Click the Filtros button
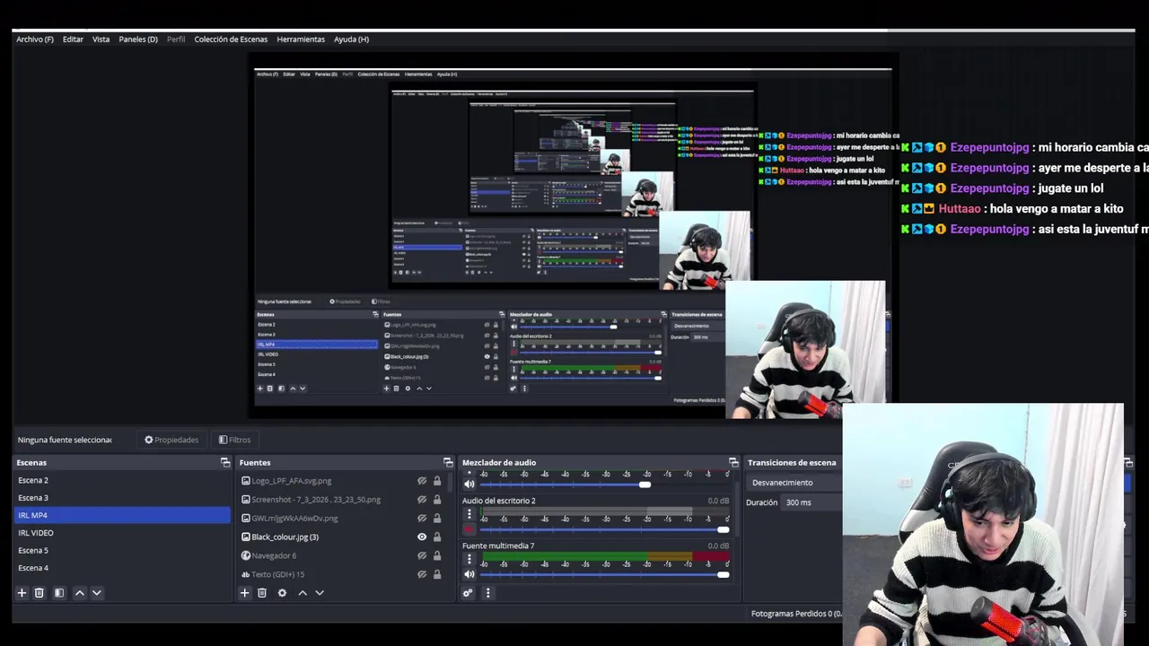 pyautogui.click(x=234, y=440)
